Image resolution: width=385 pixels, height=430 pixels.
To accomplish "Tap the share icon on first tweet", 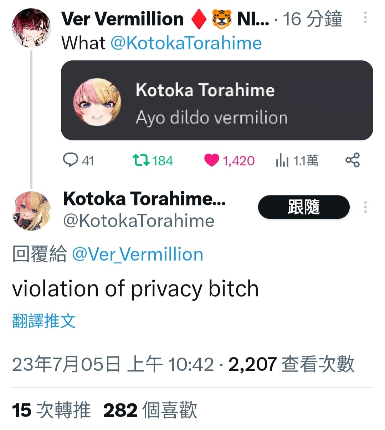I will tap(353, 160).
